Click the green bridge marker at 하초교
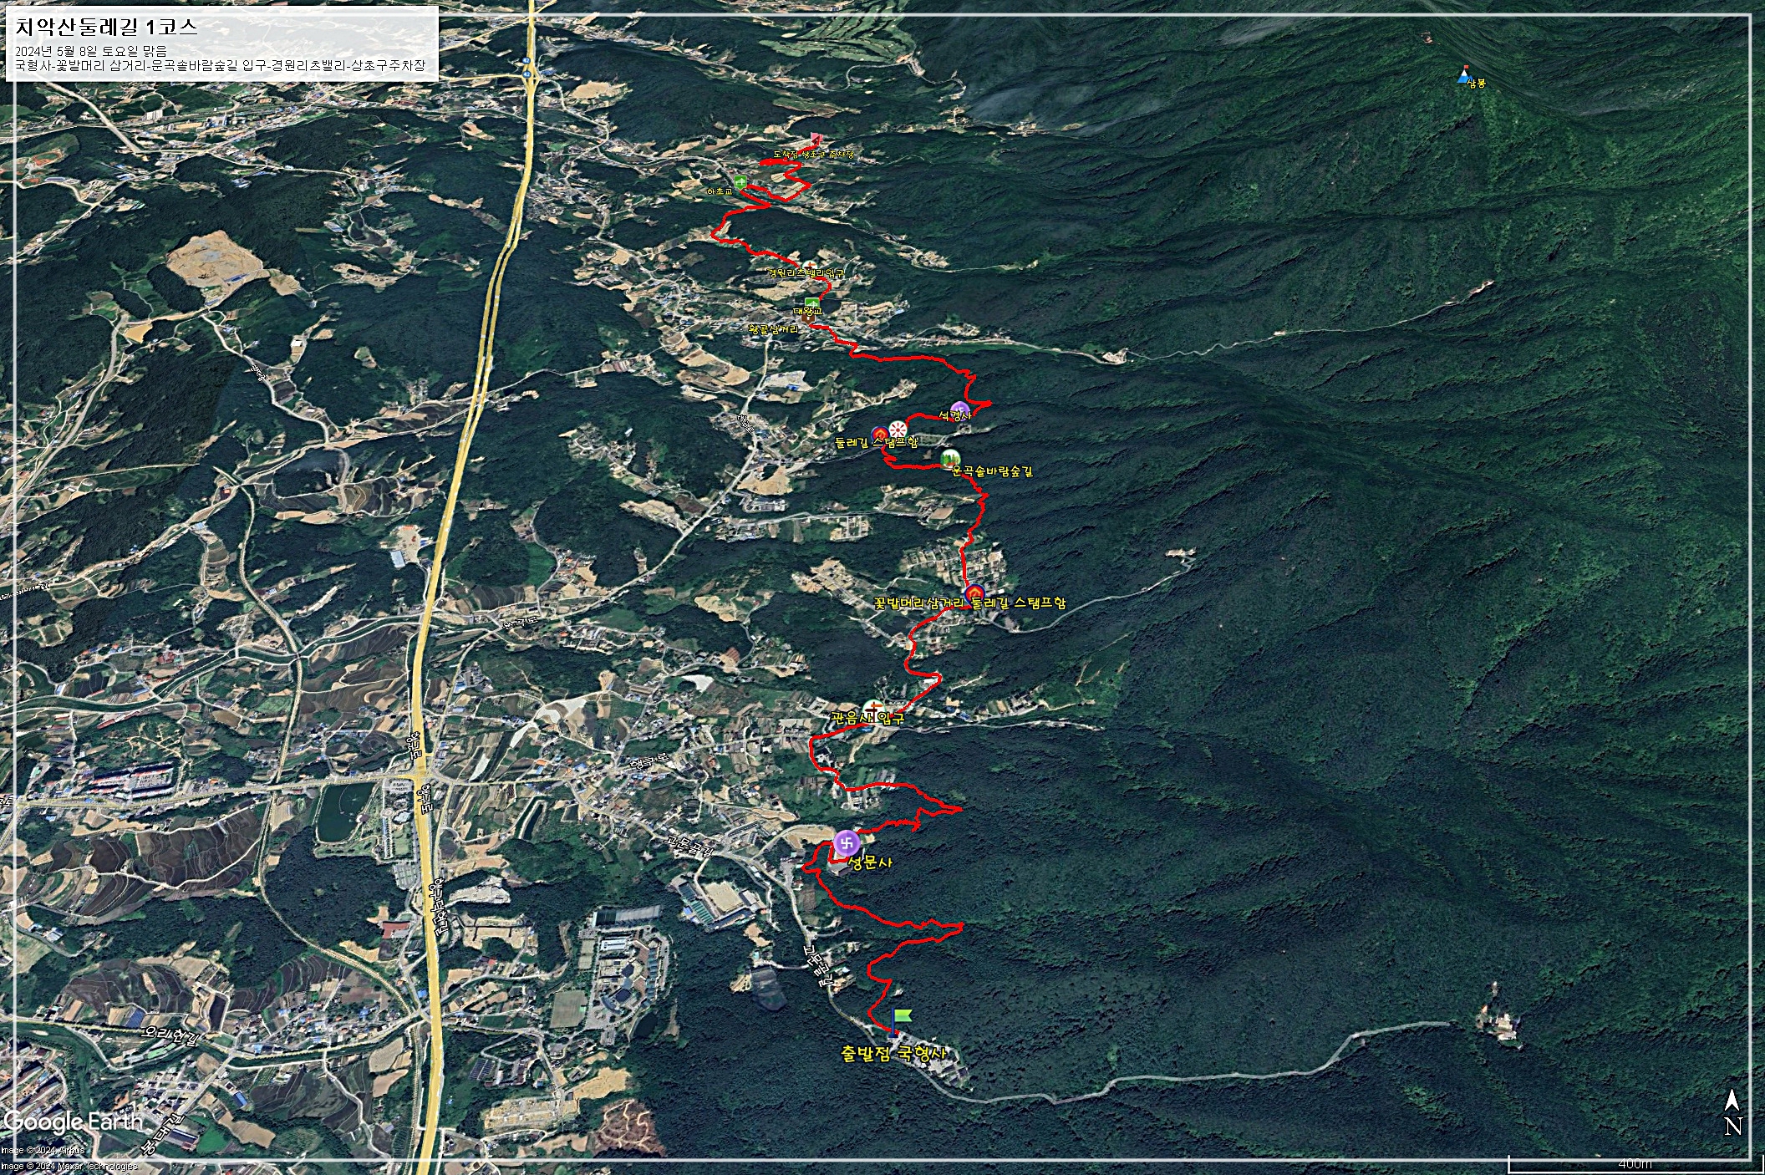 click(740, 181)
